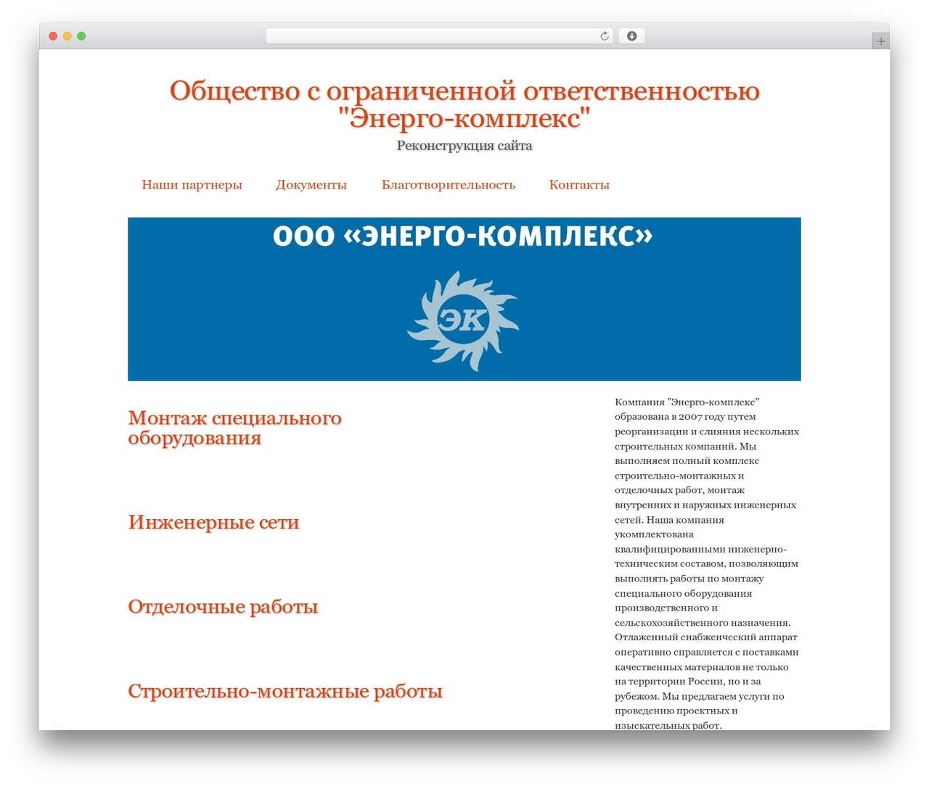This screenshot has height=786, width=929.
Task: Focus the browser address bar
Action: [440, 36]
